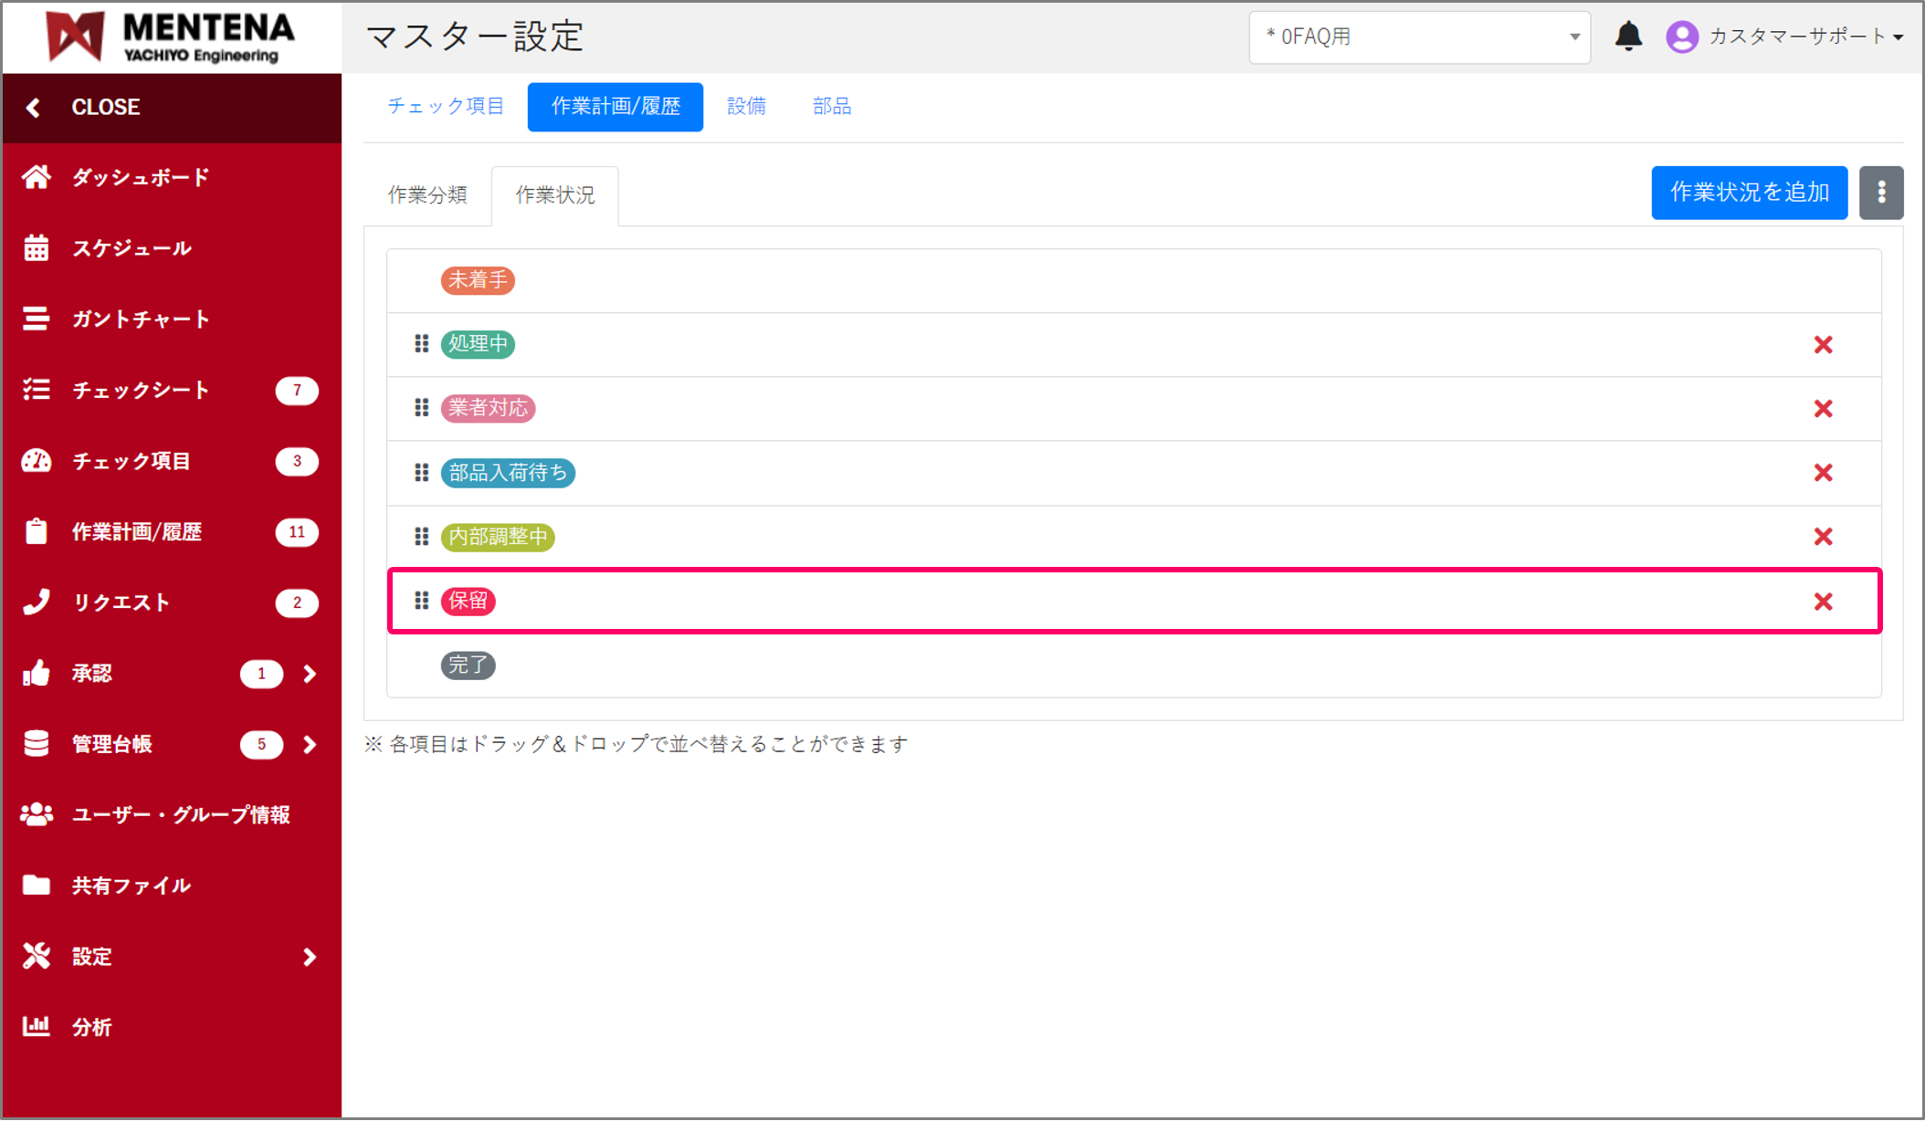Delete the 保留 status row

pyautogui.click(x=1823, y=602)
